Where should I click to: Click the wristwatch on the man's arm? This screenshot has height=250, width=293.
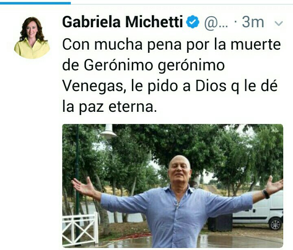pos(266,194)
